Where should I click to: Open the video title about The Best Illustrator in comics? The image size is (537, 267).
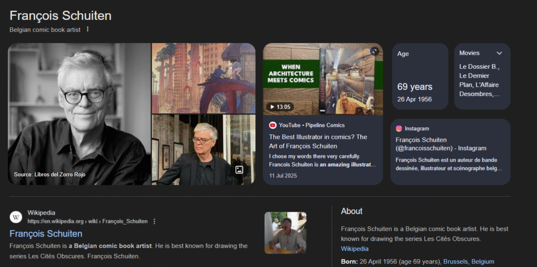(x=318, y=141)
